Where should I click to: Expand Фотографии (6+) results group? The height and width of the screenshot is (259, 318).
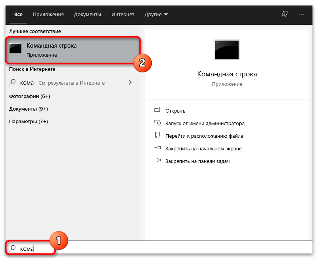[30, 96]
